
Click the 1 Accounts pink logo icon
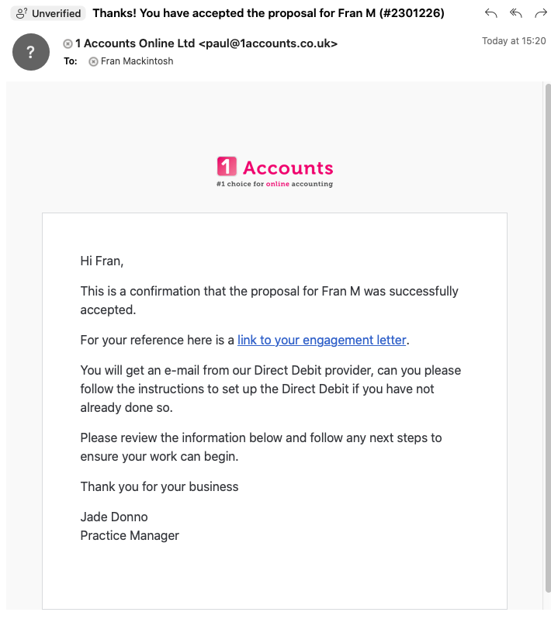point(227,166)
